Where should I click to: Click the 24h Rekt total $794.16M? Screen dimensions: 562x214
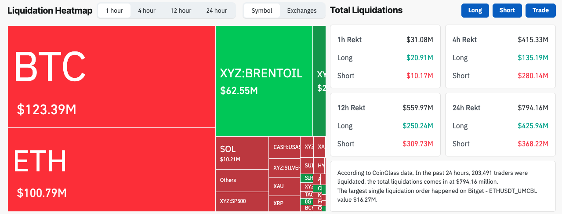pos(533,108)
